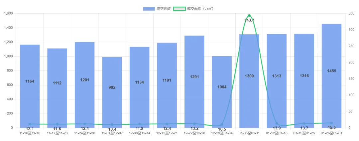Click the line data point for 01-26至02-01
The width and height of the screenshot is (359, 141).
pyautogui.click(x=331, y=123)
